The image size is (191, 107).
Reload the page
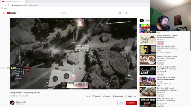[x=9, y=5]
